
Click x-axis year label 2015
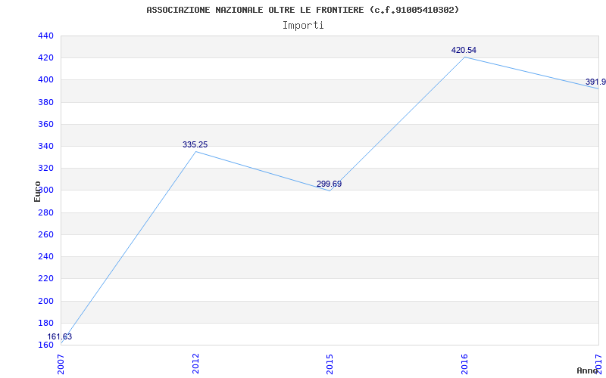click(x=330, y=364)
